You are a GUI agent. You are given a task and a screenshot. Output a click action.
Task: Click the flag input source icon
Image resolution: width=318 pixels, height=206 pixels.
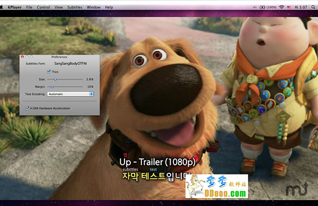(289, 7)
